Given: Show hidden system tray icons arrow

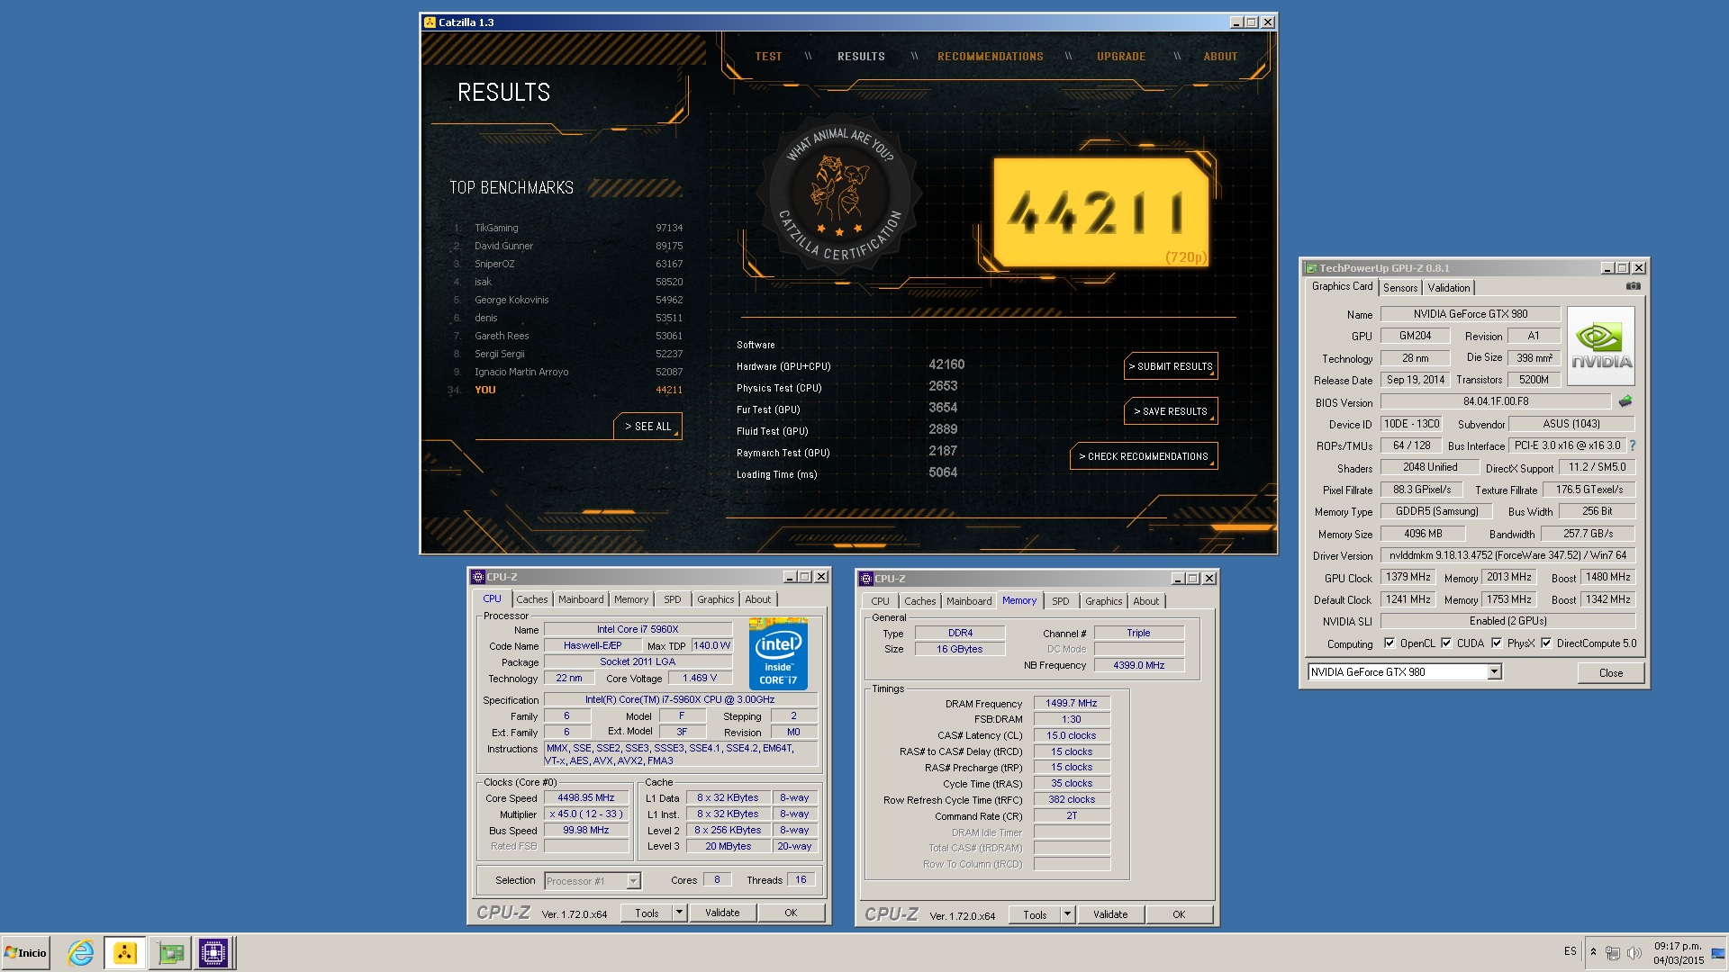Looking at the screenshot, I should (x=1593, y=952).
